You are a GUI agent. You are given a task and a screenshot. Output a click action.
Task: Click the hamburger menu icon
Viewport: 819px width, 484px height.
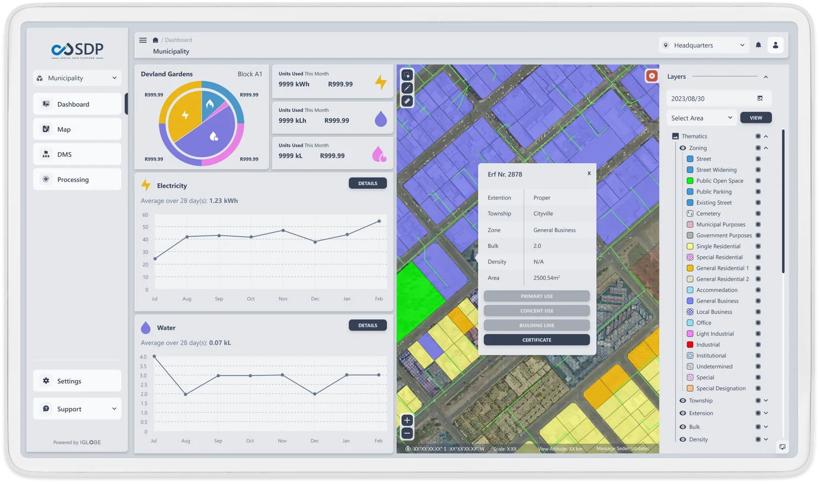[x=143, y=40]
